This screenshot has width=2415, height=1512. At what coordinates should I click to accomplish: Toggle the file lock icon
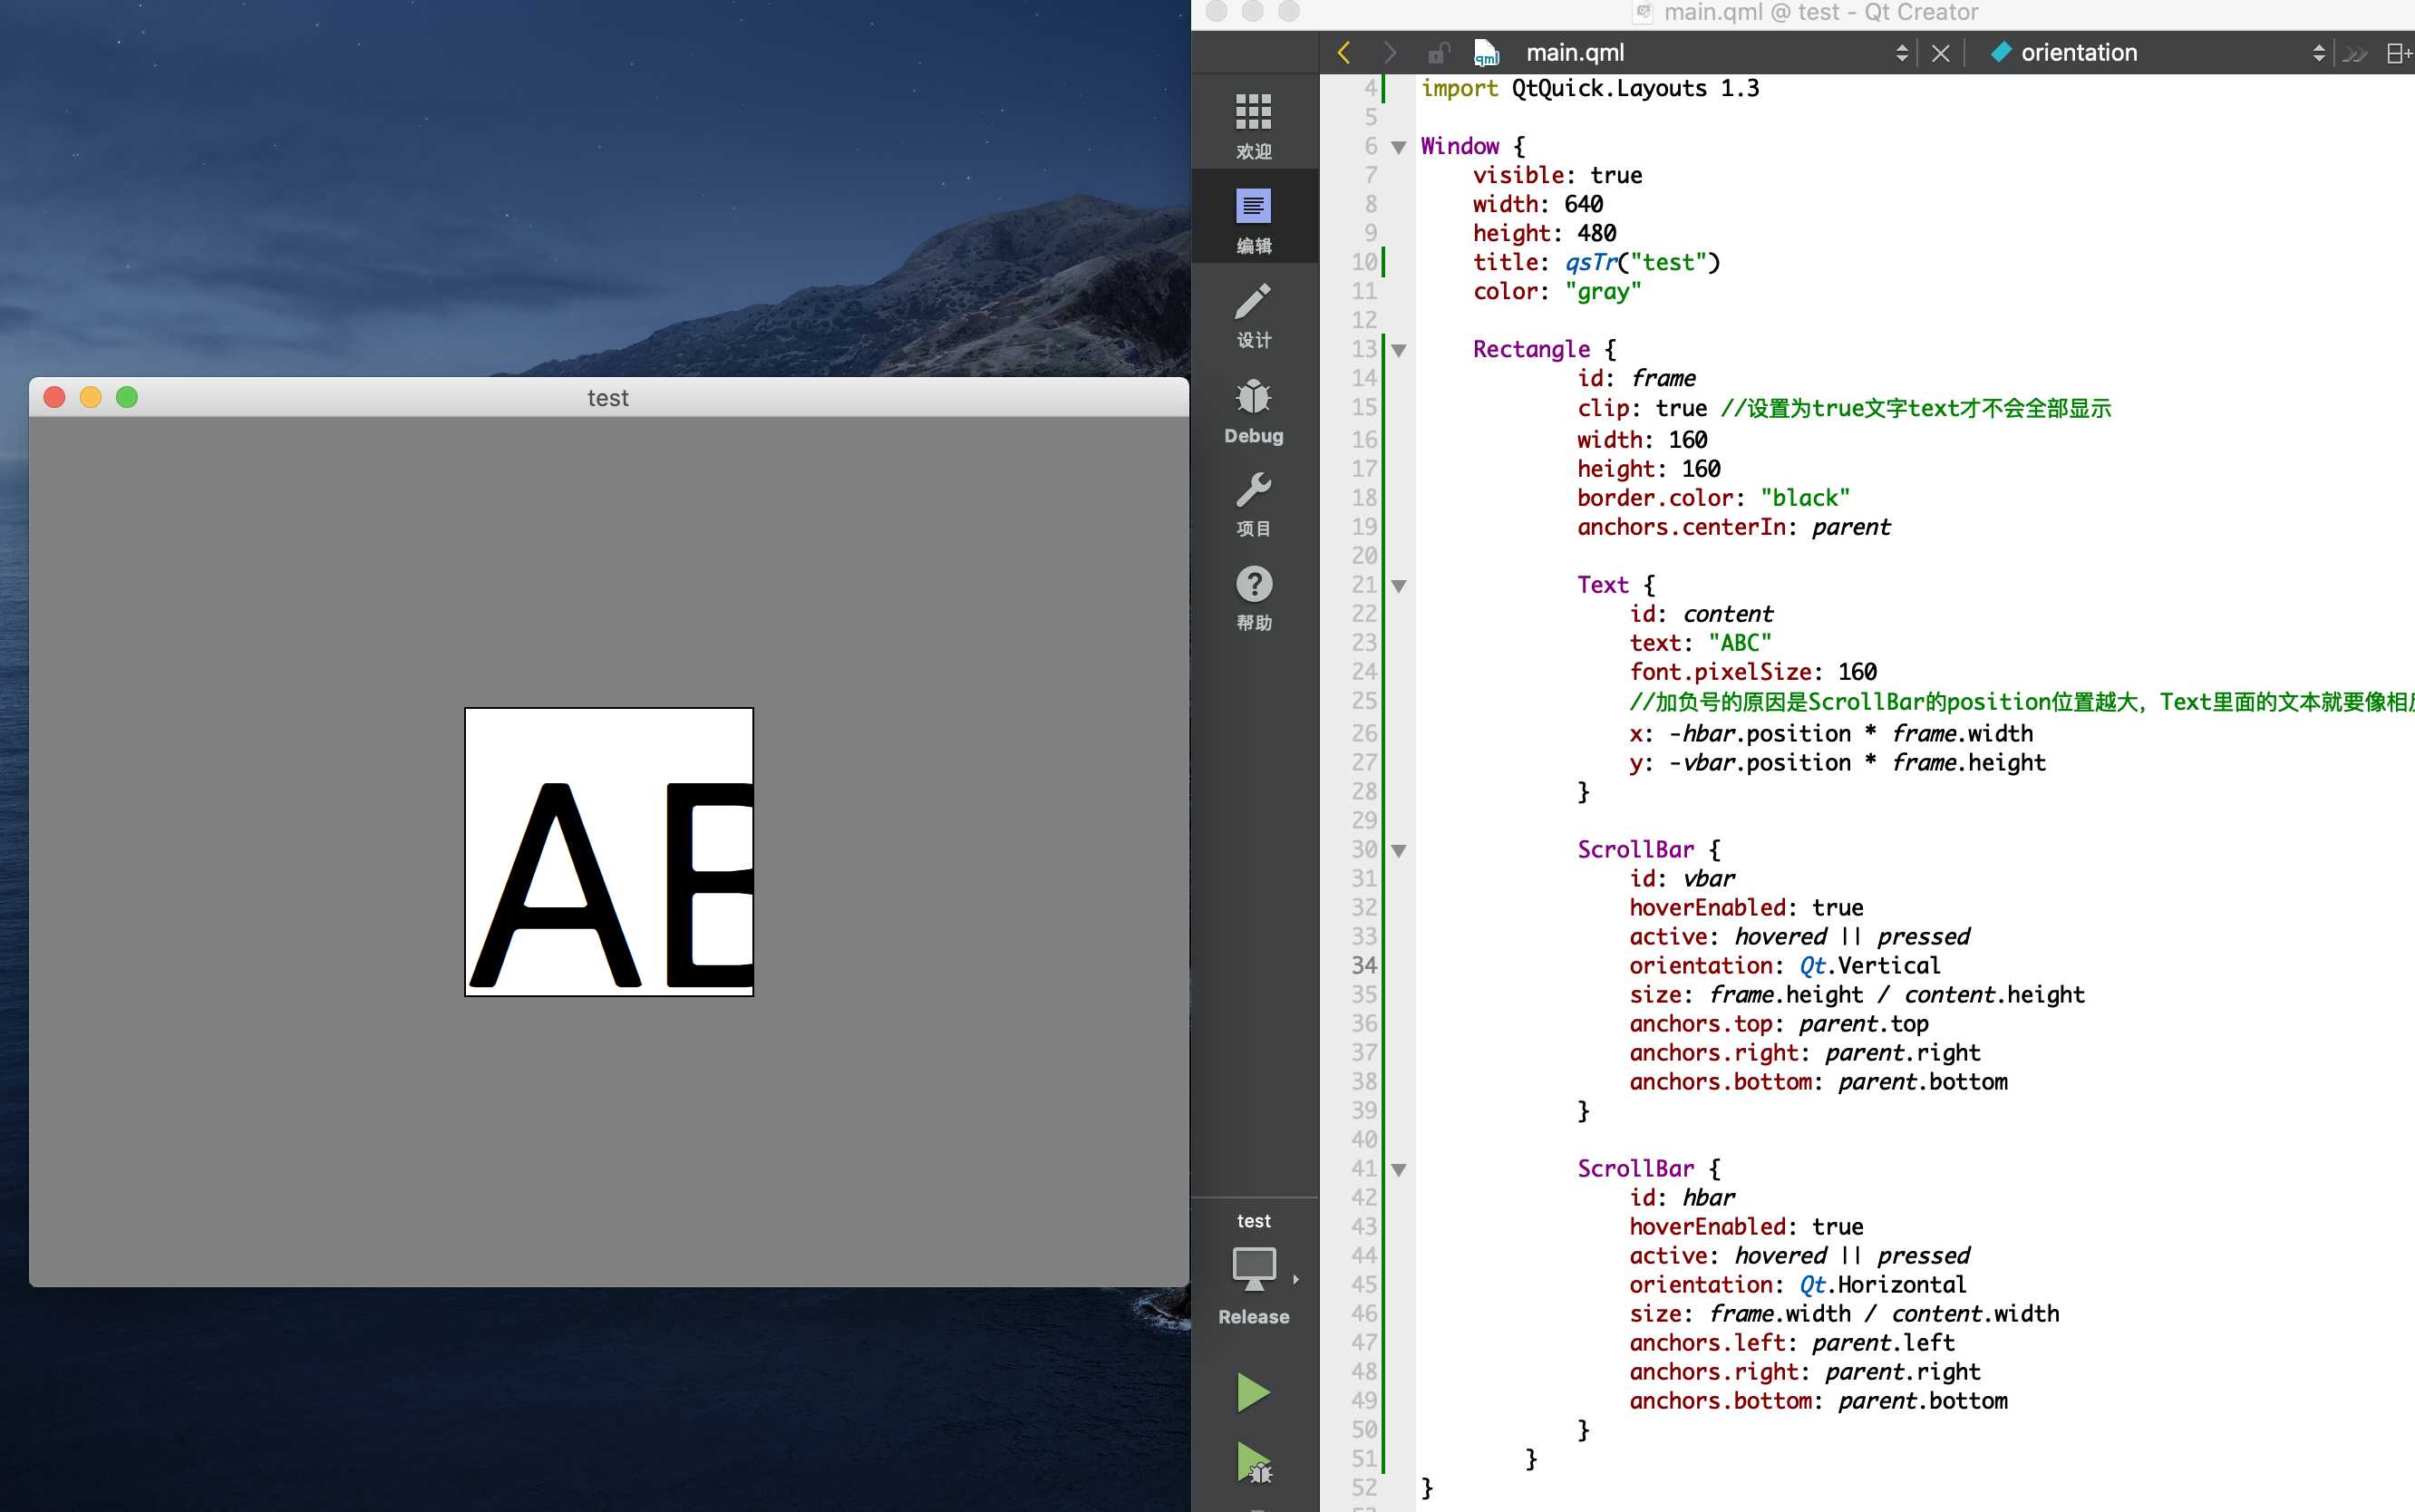(1438, 53)
